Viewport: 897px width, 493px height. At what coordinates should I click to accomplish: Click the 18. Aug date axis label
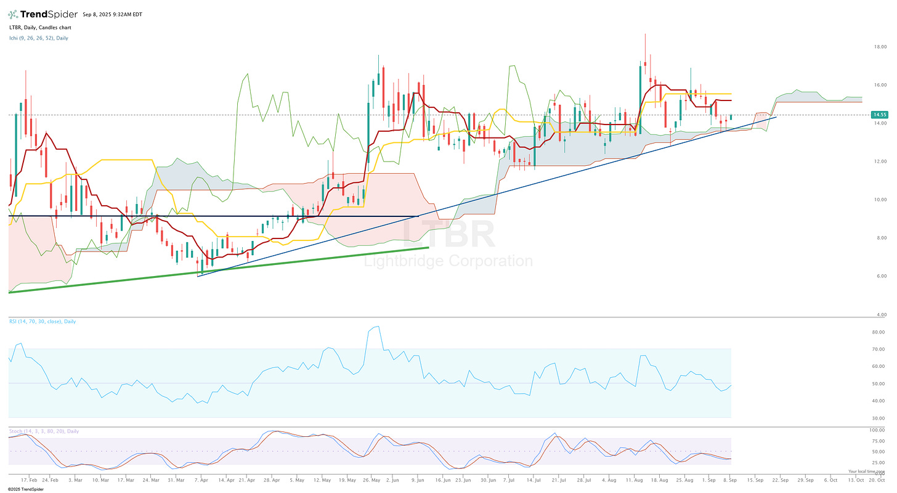coord(660,479)
